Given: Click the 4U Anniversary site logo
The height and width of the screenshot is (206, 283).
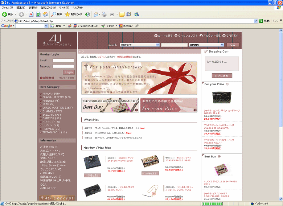Looking at the screenshot, I should pyautogui.click(x=57, y=40).
